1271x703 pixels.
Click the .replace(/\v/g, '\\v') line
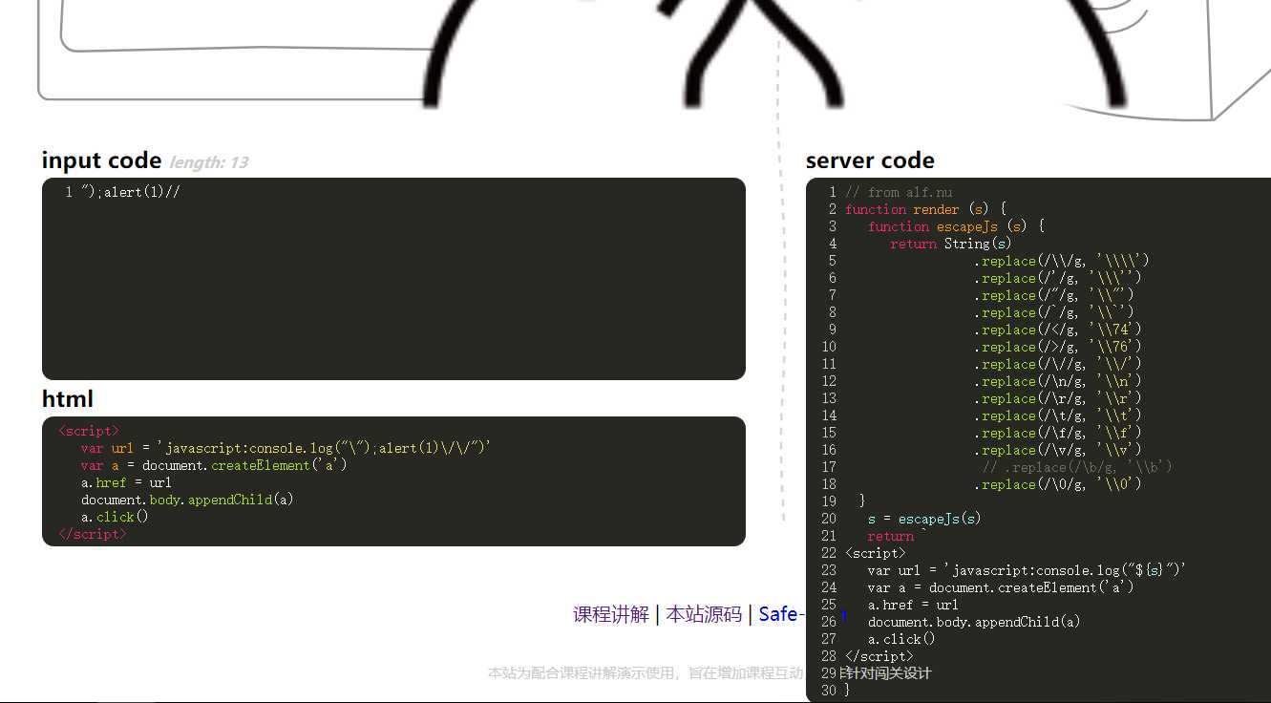coord(1058,450)
